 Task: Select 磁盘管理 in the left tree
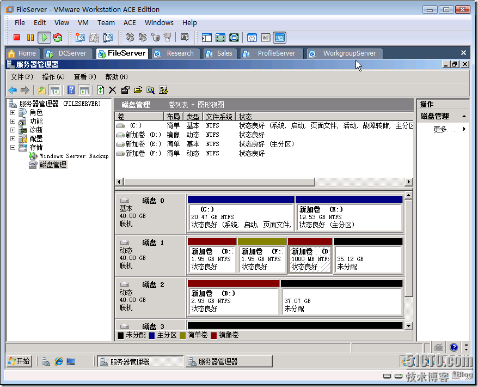pos(53,165)
